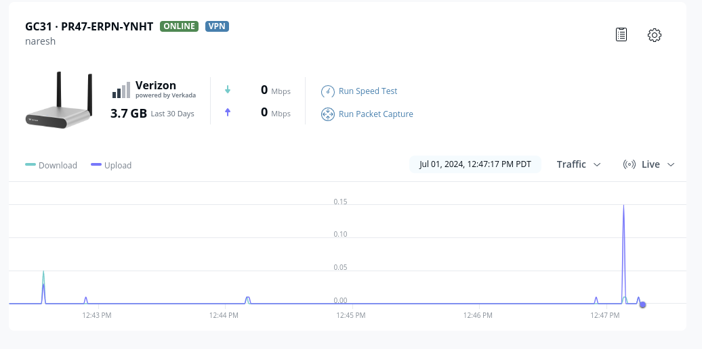
Task: Click the speedometer icon for speed test
Action: click(x=328, y=91)
